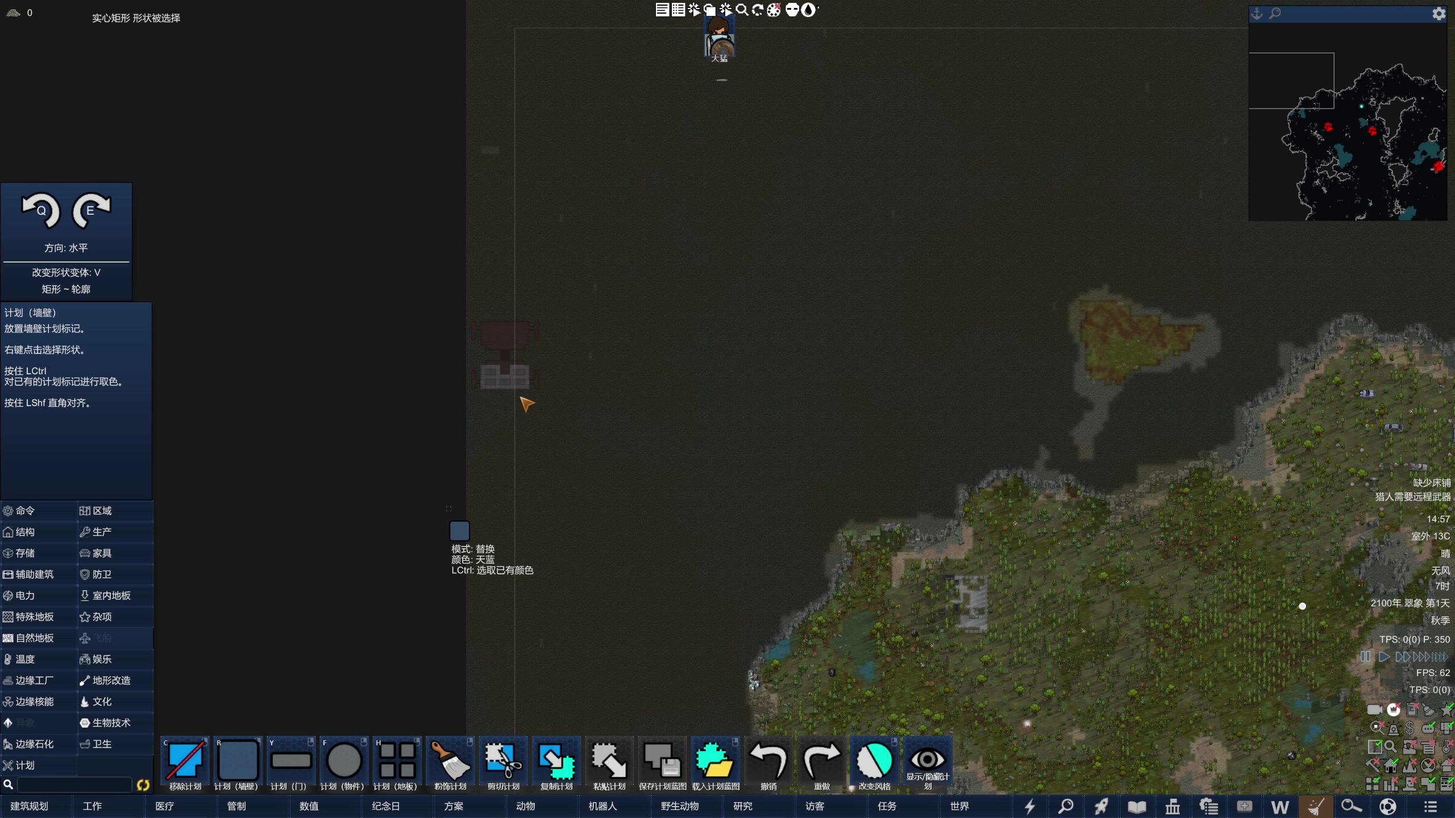Open the 计划 planning category
Viewport: 1455px width, 818px height.
38,765
